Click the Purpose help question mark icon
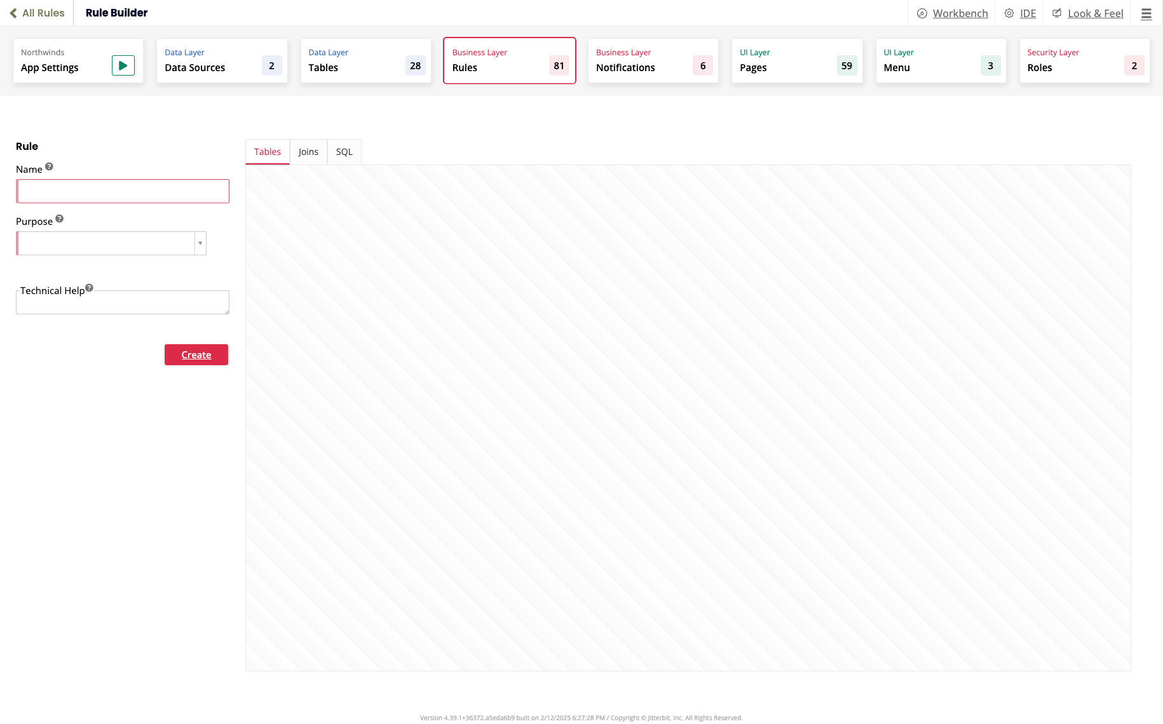1163x724 pixels. 59,219
